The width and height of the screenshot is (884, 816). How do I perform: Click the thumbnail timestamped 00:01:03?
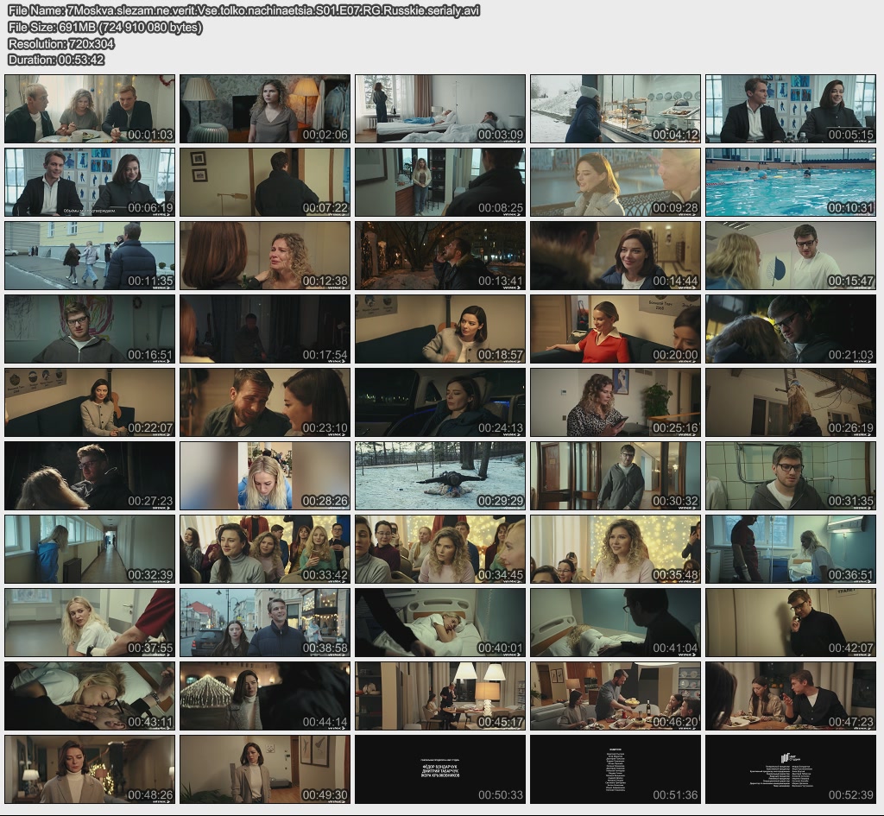pos(90,109)
